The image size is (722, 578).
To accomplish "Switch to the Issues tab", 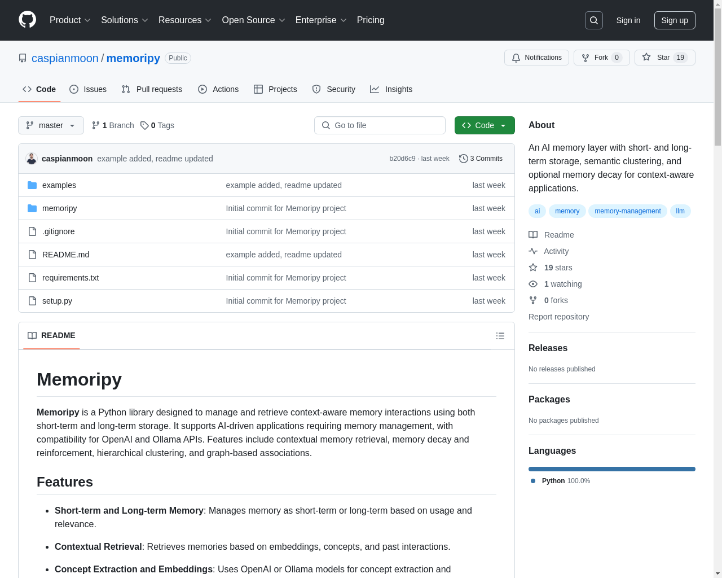I will coord(88,89).
